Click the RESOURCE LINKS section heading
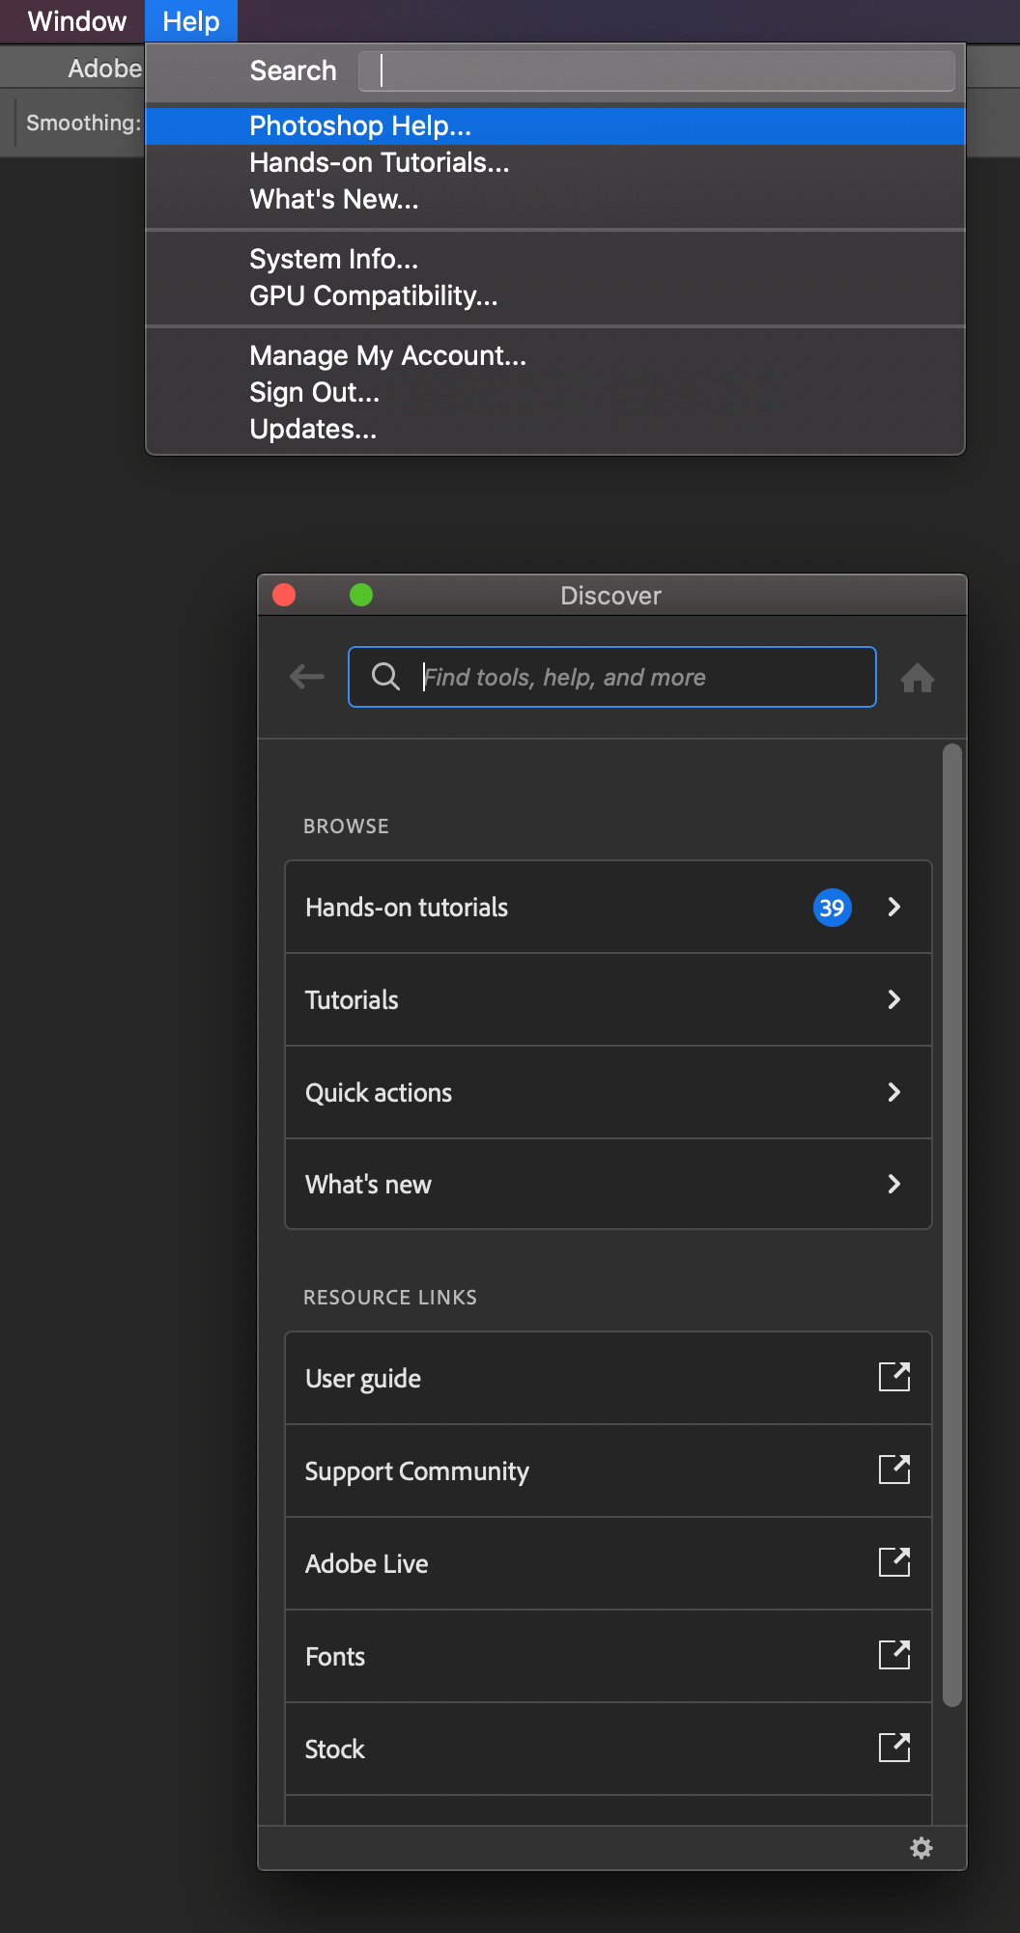 click(x=390, y=1298)
